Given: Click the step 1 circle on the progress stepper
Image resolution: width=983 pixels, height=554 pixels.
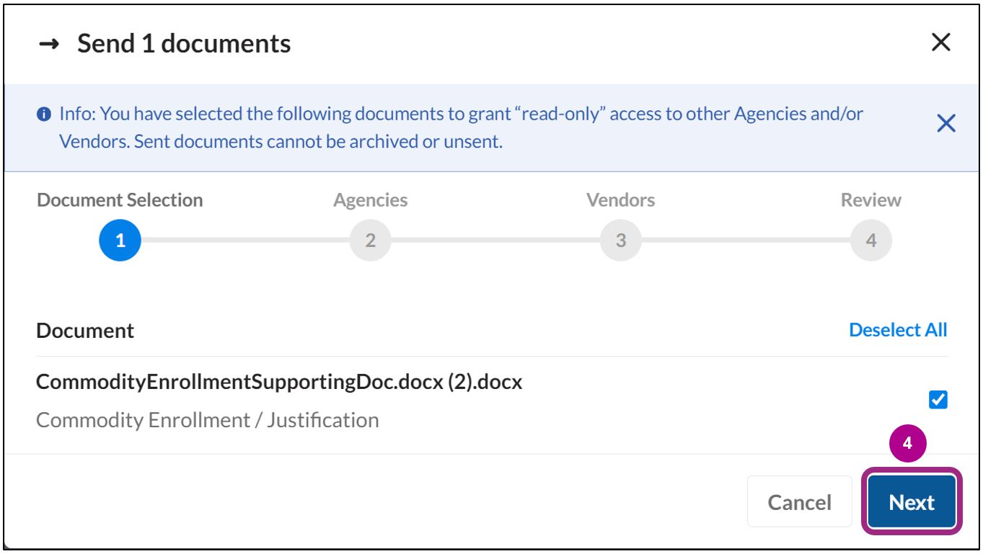Looking at the screenshot, I should (120, 240).
